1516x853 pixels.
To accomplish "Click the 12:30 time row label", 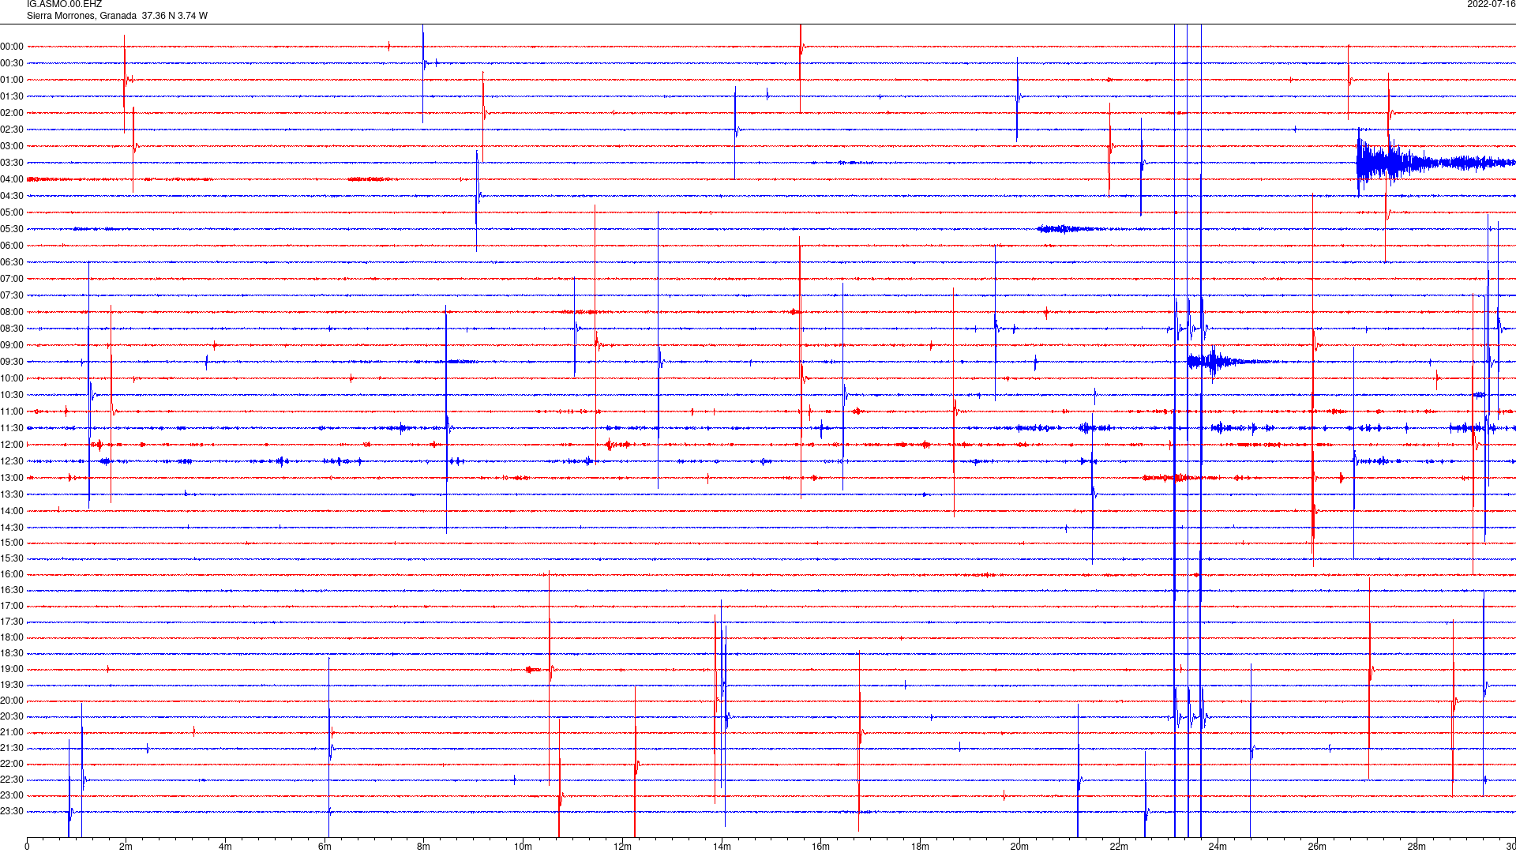I will (12, 461).
